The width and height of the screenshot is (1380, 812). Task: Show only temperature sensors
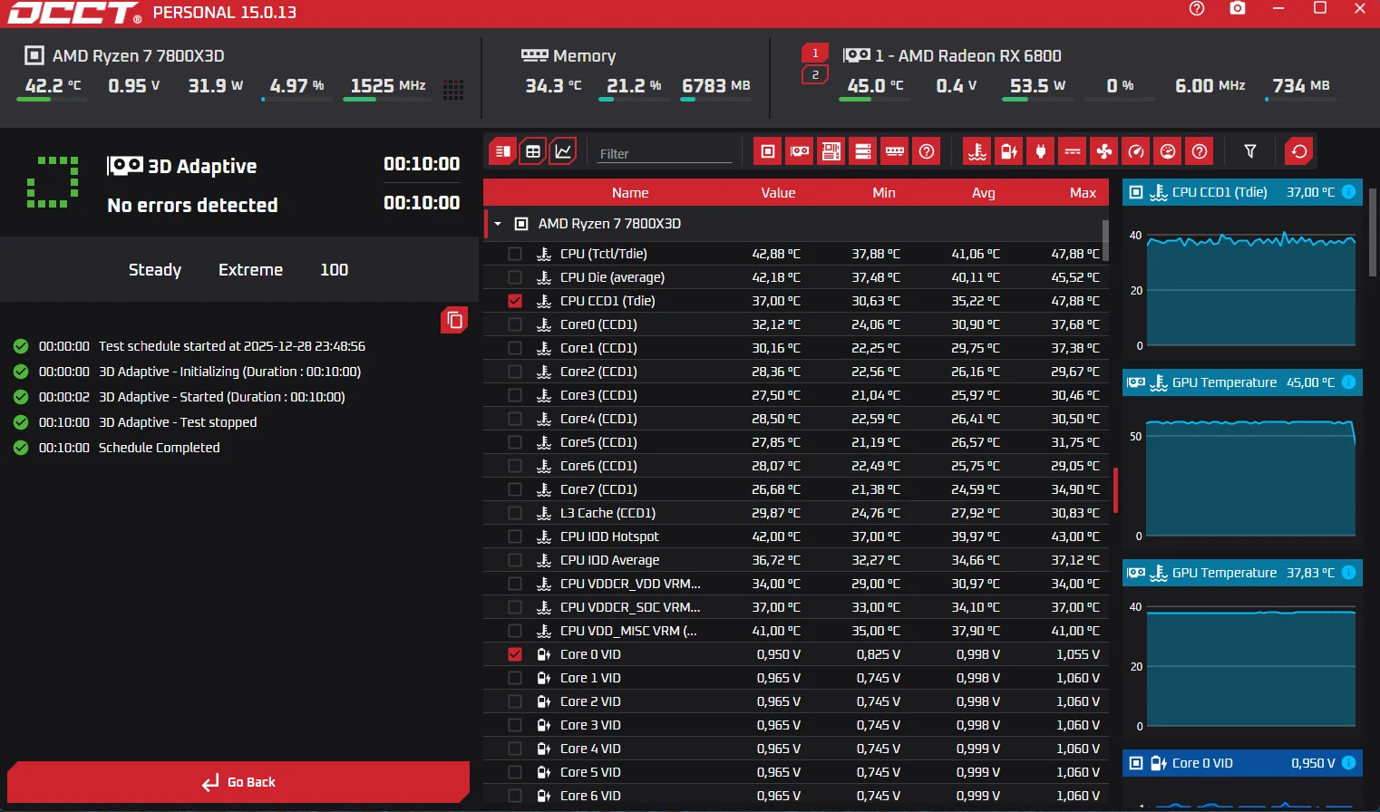point(977,151)
